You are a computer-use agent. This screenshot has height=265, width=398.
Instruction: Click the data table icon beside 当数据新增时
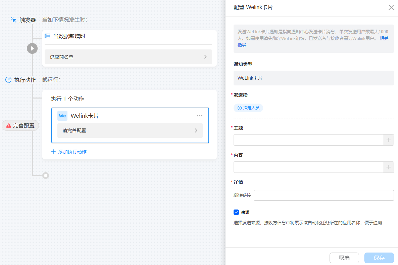pos(47,36)
